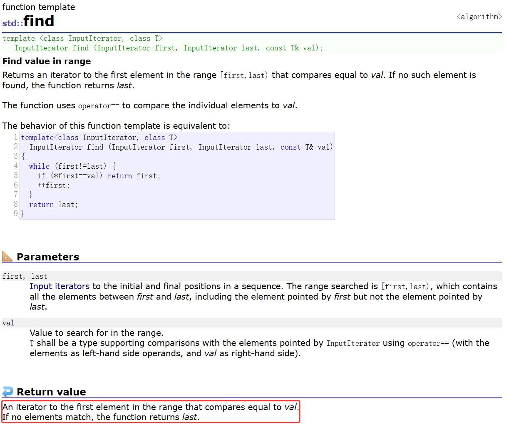Click code line "while (first!=last) {"
The height and width of the screenshot is (425, 509).
pyautogui.click(x=72, y=166)
